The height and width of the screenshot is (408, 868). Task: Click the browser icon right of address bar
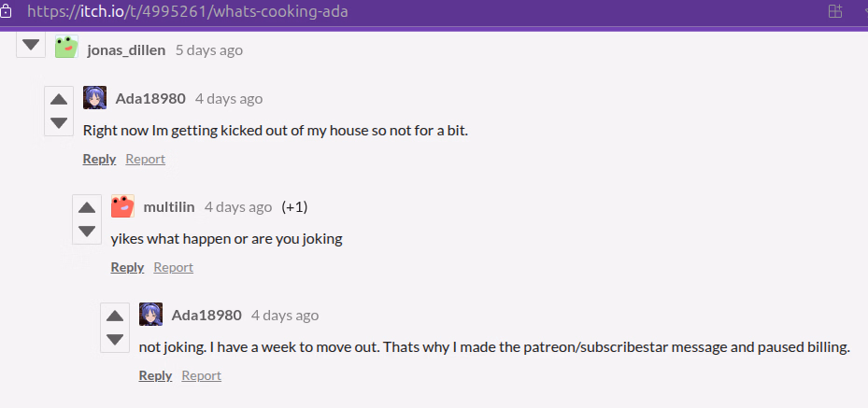tap(836, 12)
